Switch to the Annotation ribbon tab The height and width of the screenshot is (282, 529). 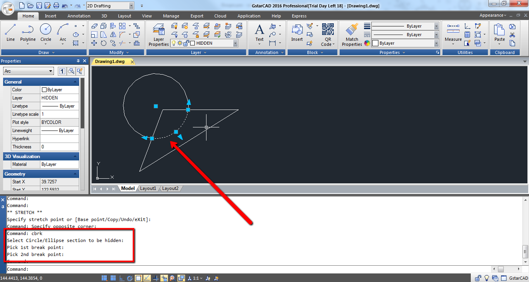(79, 16)
